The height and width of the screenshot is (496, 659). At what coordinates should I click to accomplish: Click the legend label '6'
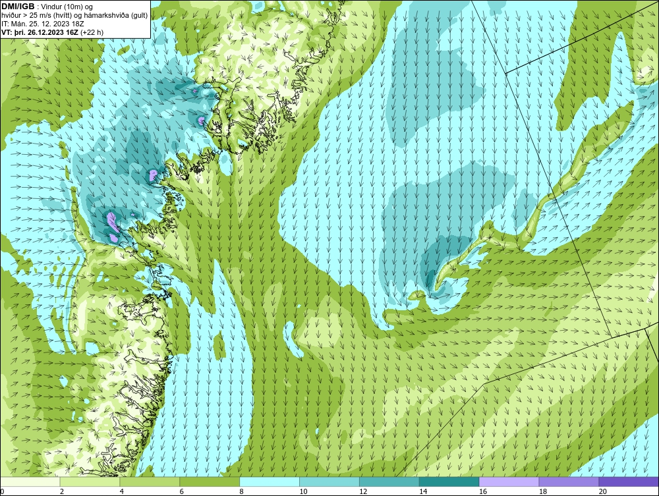[182, 491]
